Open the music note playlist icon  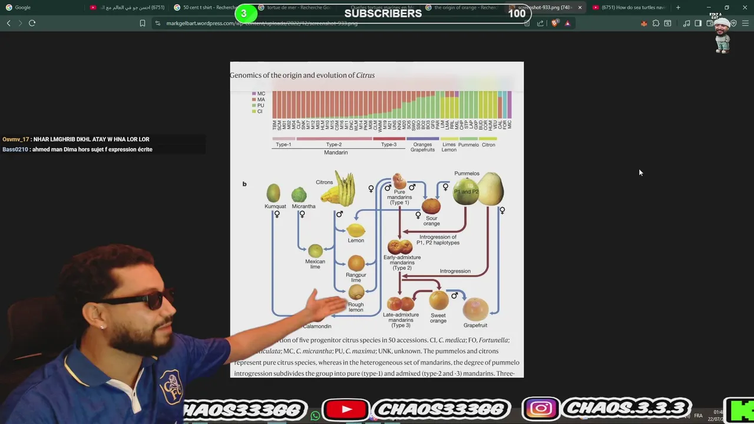pyautogui.click(x=687, y=23)
